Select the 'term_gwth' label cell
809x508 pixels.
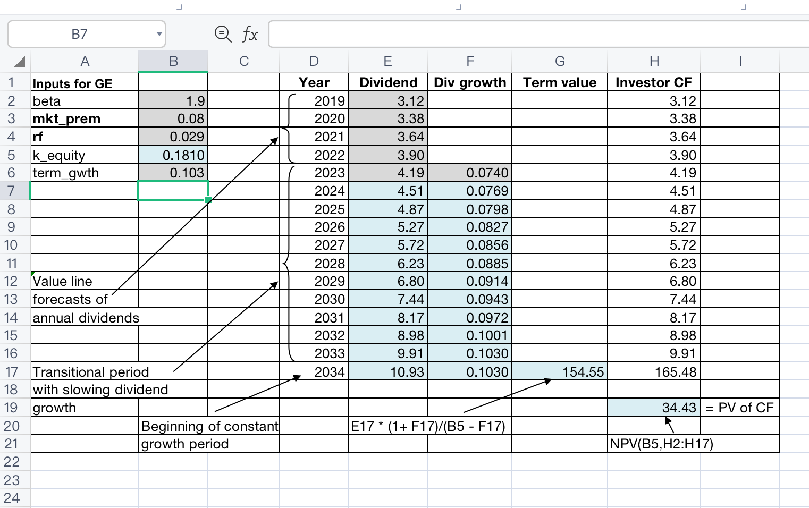[x=85, y=173]
